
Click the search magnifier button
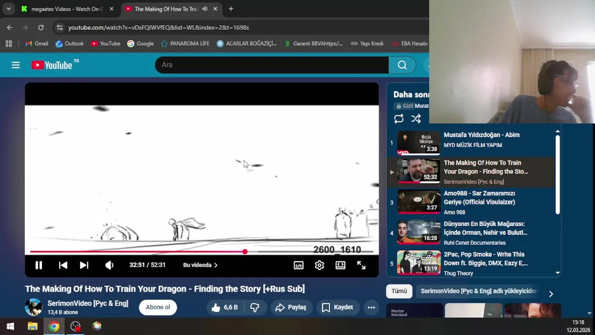click(x=402, y=65)
